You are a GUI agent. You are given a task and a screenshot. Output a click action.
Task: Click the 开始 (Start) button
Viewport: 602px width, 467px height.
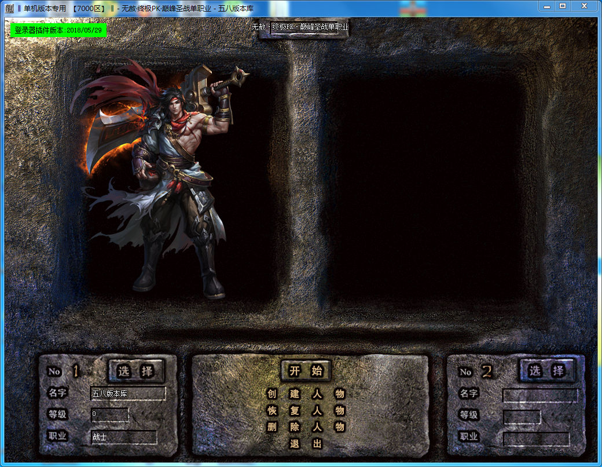[306, 371]
